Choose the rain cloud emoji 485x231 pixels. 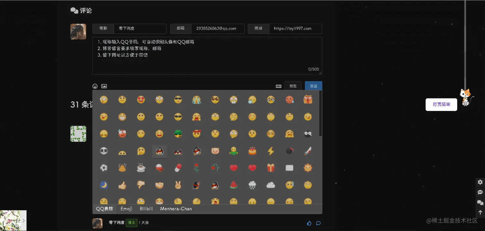coord(252,185)
